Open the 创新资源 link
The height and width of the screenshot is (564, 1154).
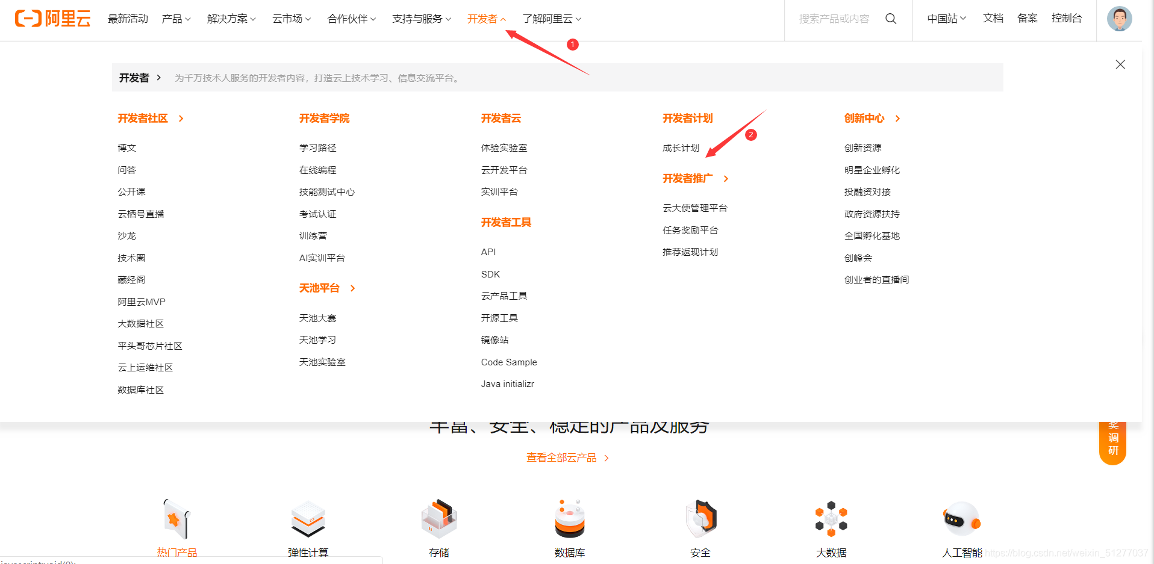click(862, 147)
